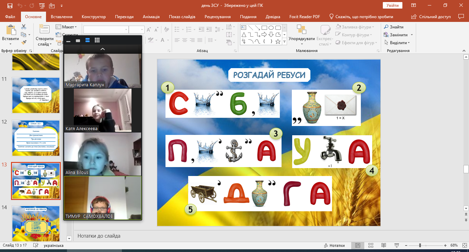Viewport: 469px width, 252px height.
Task: Center the text alignment
Action: 185,40
